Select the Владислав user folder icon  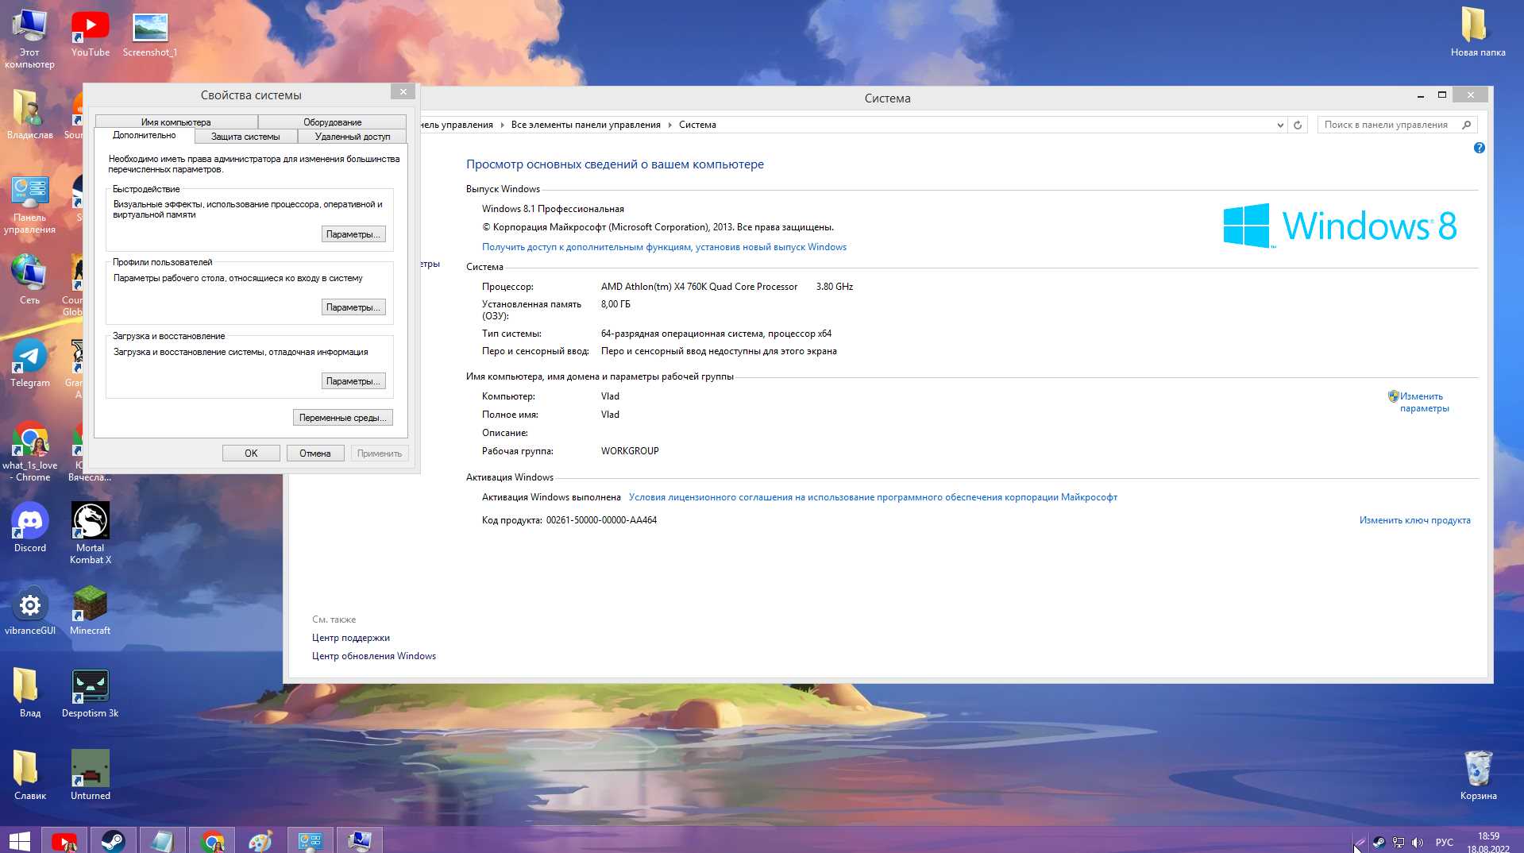pyautogui.click(x=29, y=115)
